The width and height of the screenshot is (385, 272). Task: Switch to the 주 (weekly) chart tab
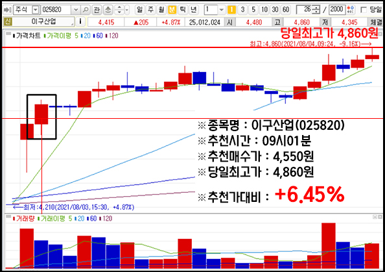(x=150, y=10)
